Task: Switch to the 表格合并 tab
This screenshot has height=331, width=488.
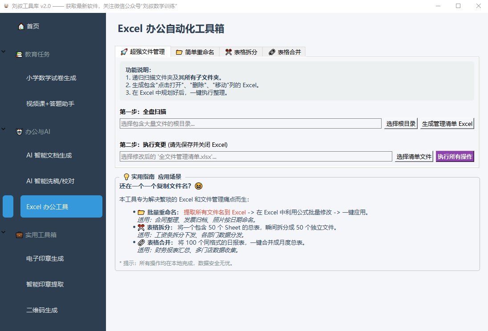Action: click(x=285, y=52)
